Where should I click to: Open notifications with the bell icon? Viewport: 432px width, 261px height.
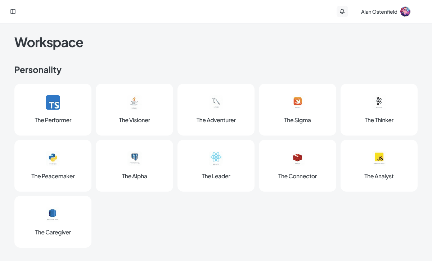[342, 11]
